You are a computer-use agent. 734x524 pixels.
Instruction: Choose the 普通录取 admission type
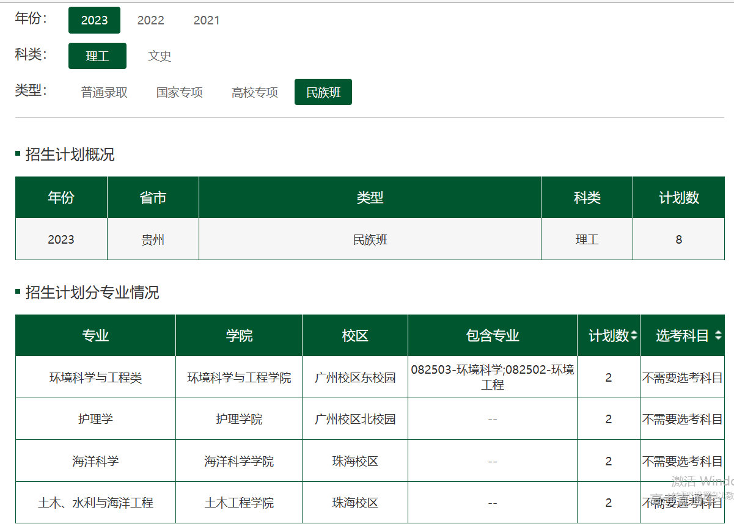pyautogui.click(x=105, y=92)
